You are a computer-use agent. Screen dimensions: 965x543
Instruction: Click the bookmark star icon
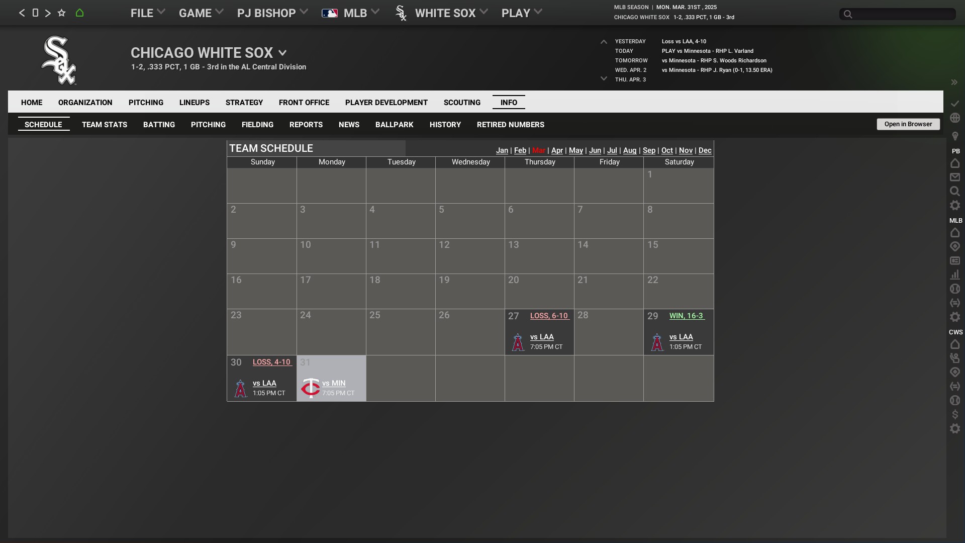pyautogui.click(x=61, y=13)
